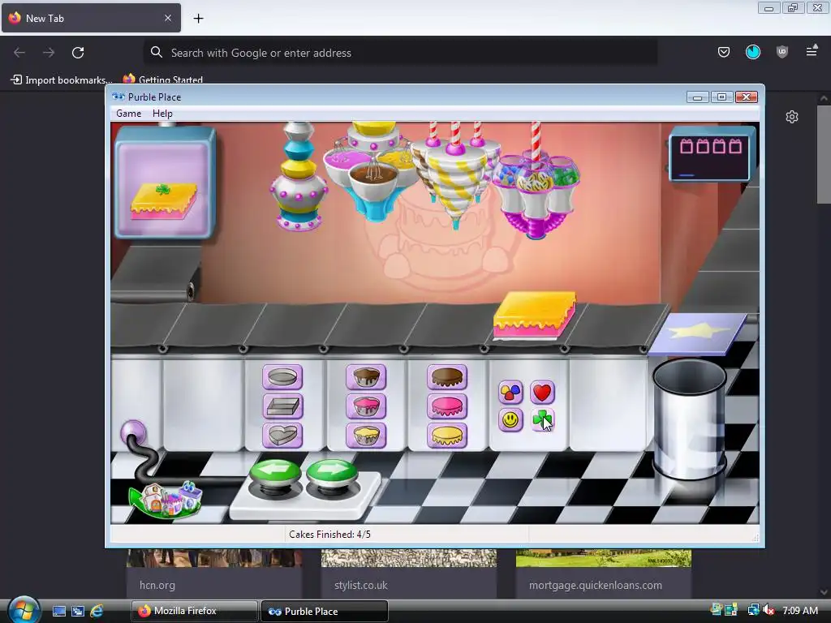The height and width of the screenshot is (623, 831).
Task: Open the Firefox hamburger application menu
Action: pos(812,51)
